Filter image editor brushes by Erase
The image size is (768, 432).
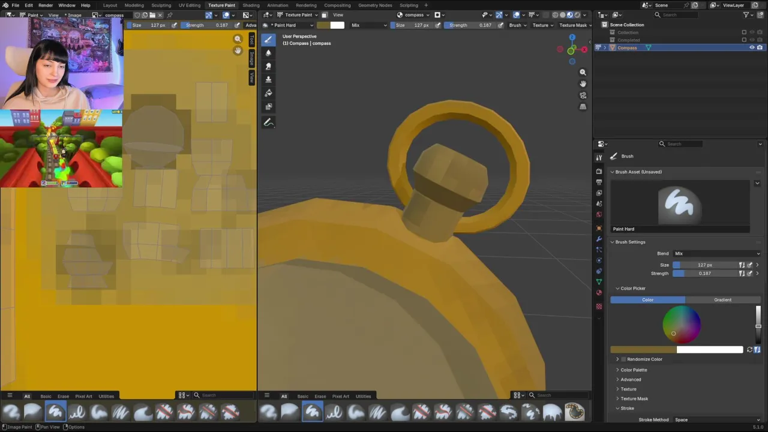pos(63,396)
